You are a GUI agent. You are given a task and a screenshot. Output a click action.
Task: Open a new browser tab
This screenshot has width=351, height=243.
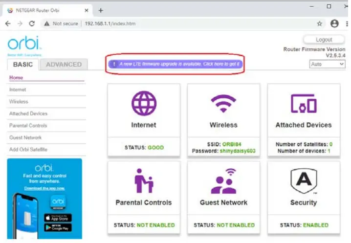[101, 10]
